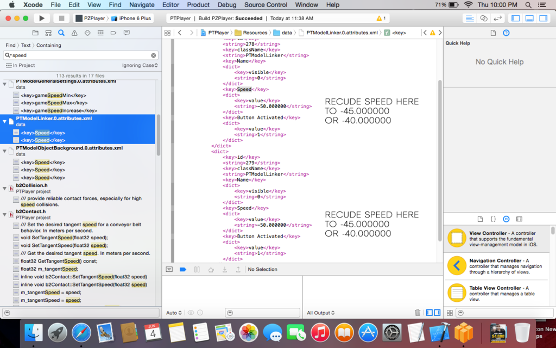The width and height of the screenshot is (556, 348).
Task: Select the Standard editor button
Action: pyautogui.click(x=470, y=18)
